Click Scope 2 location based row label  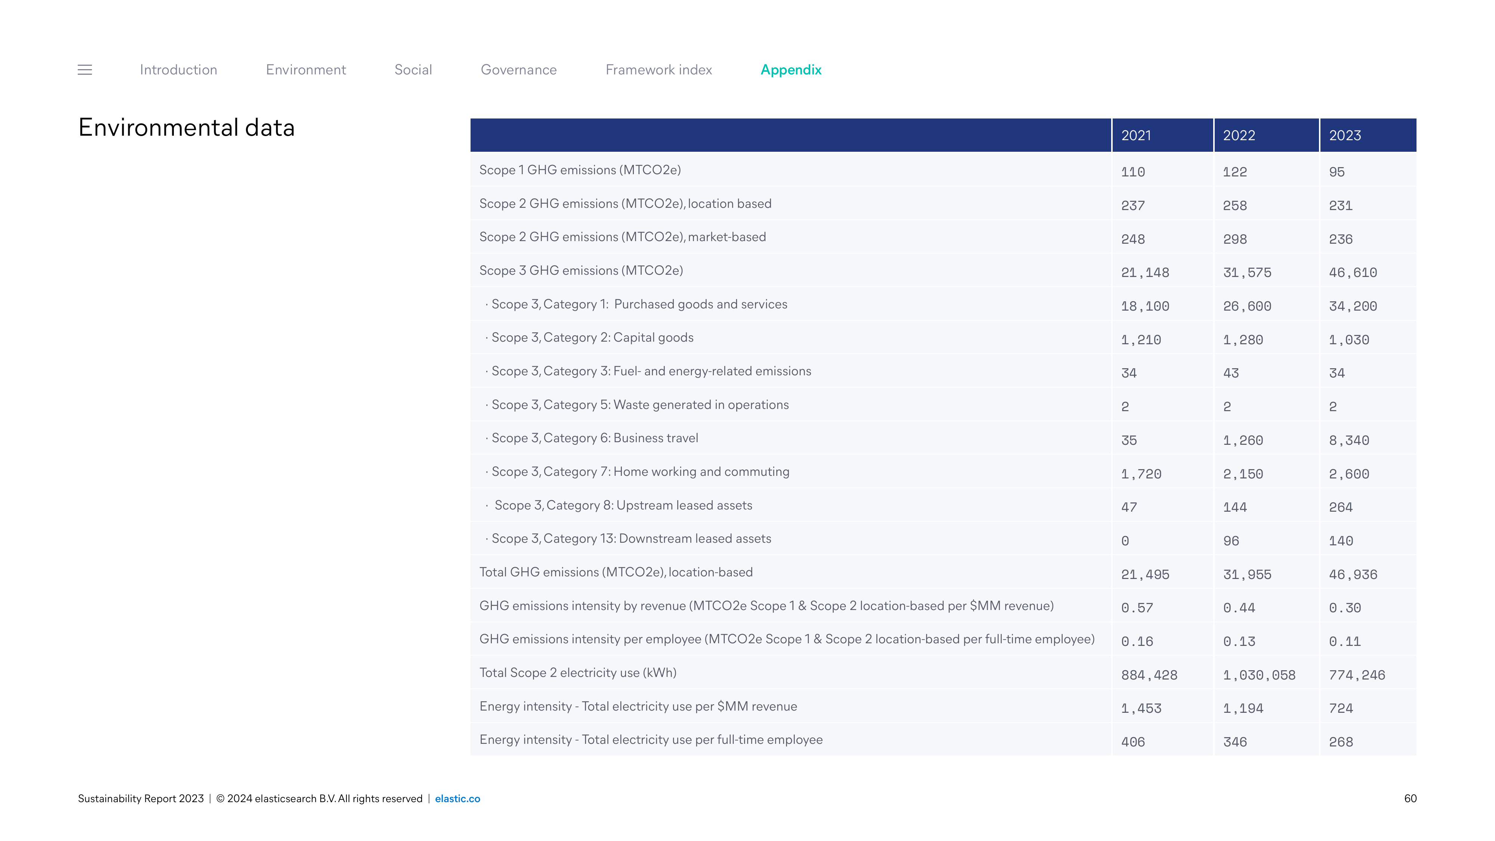tap(625, 204)
